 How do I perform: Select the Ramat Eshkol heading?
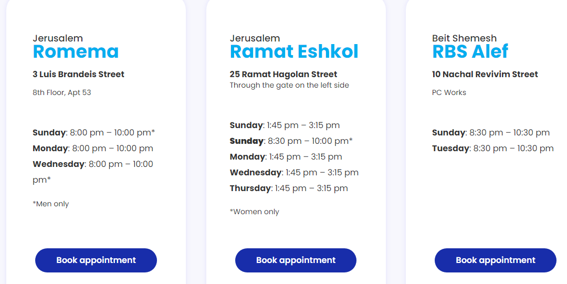pyautogui.click(x=294, y=51)
